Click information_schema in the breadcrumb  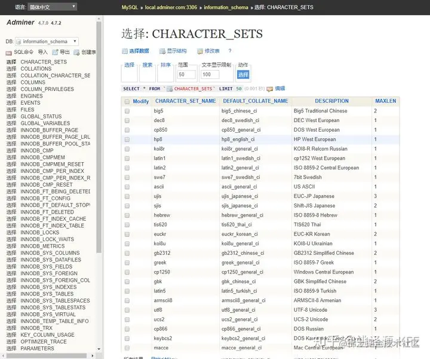click(226, 7)
